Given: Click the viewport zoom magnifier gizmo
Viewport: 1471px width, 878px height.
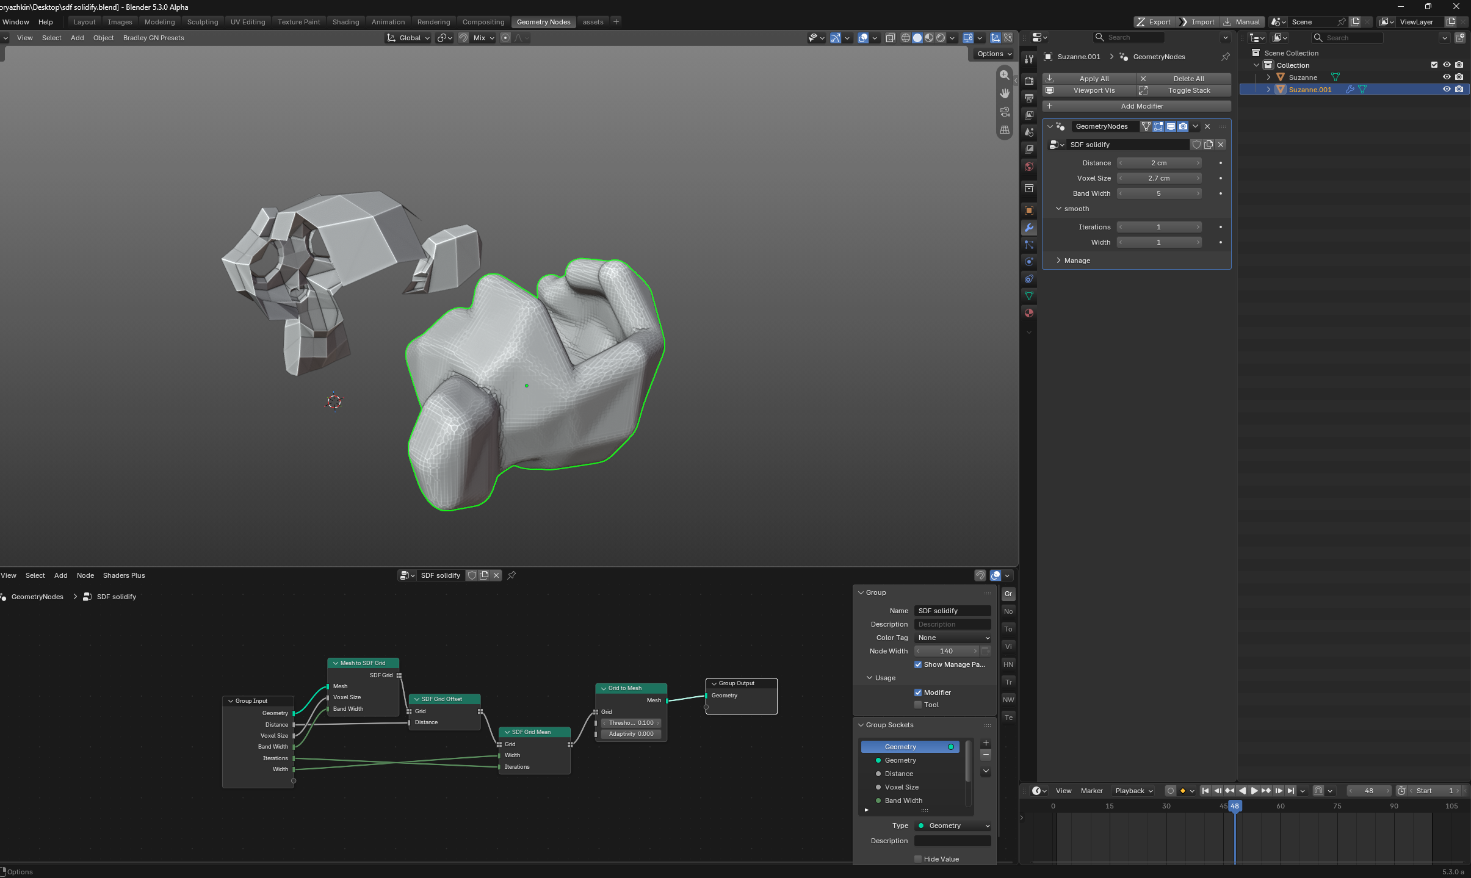Looking at the screenshot, I should click(1004, 75).
